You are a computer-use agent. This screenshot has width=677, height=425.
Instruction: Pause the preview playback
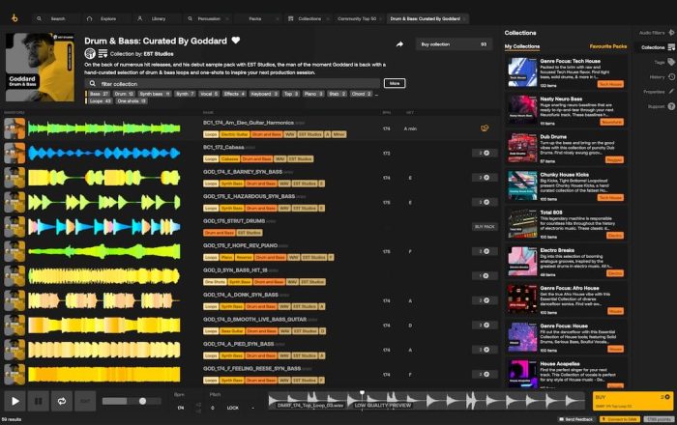pos(39,401)
